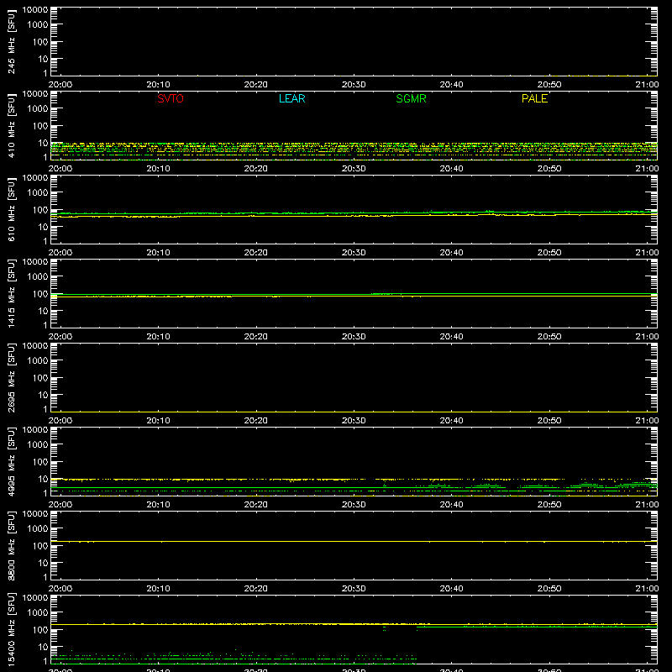Click 20:20 time label of 4995 MHz panel

[256, 505]
